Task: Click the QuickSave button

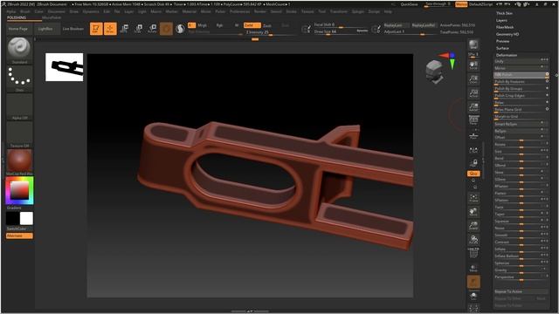Action: coord(409,4)
